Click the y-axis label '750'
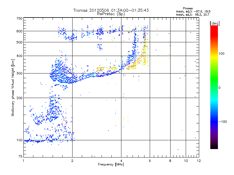Screen dimensions: 234x175 tap(19, 18)
